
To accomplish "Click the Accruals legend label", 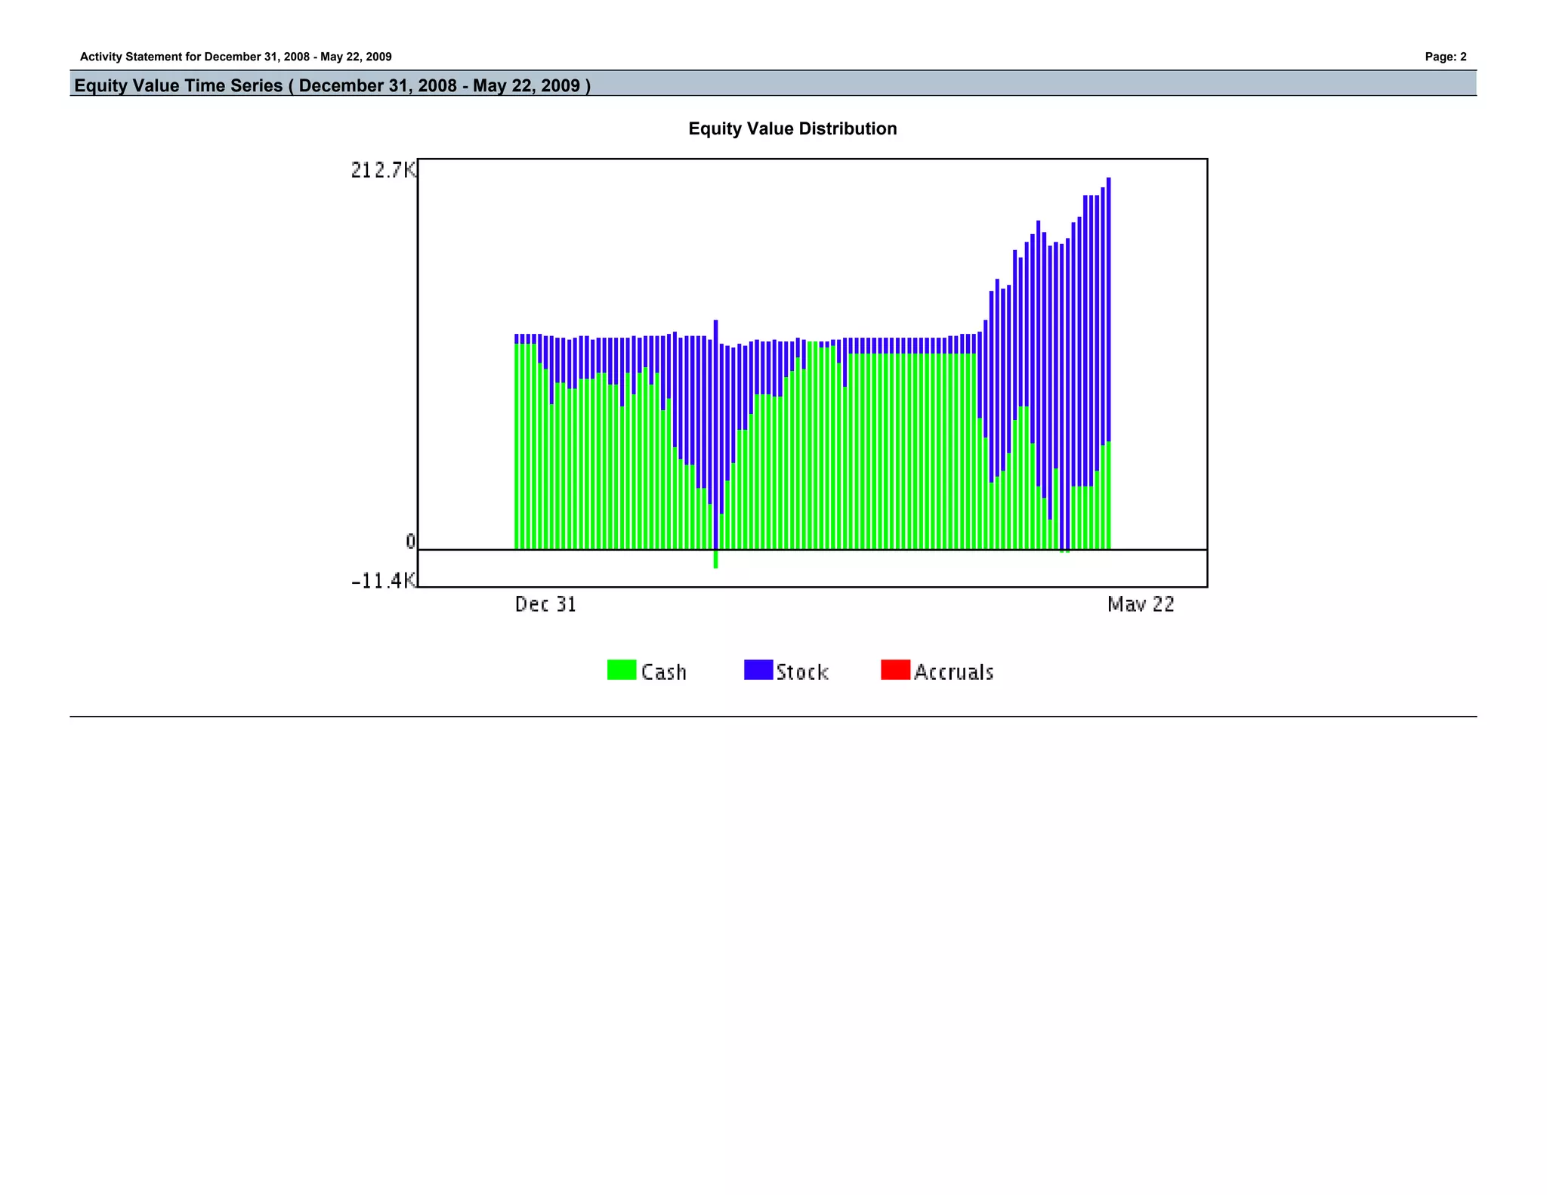I will point(953,672).
